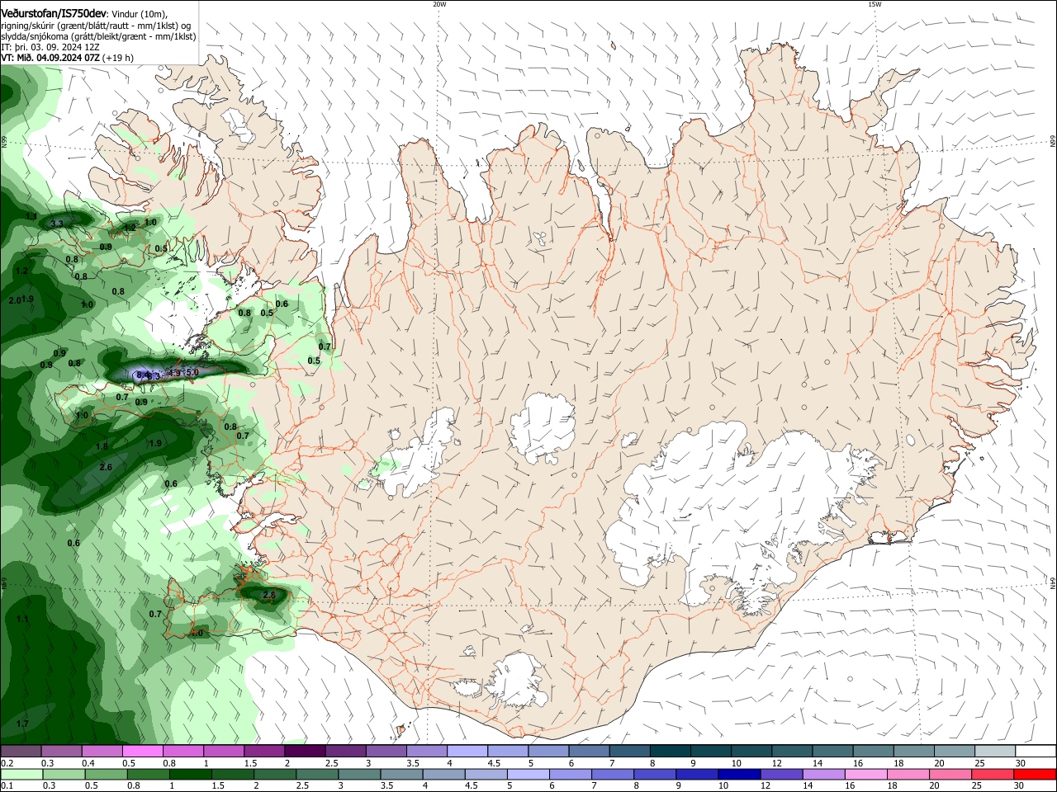Click the bright magenta 0.5 snow legend swatch
Screen dimensions: 1057x792
(x=142, y=751)
